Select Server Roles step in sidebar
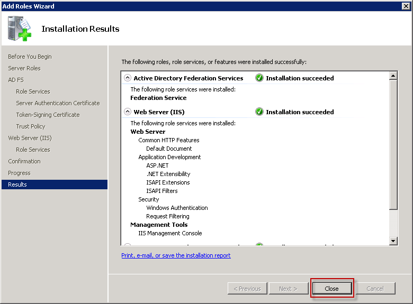 point(24,68)
